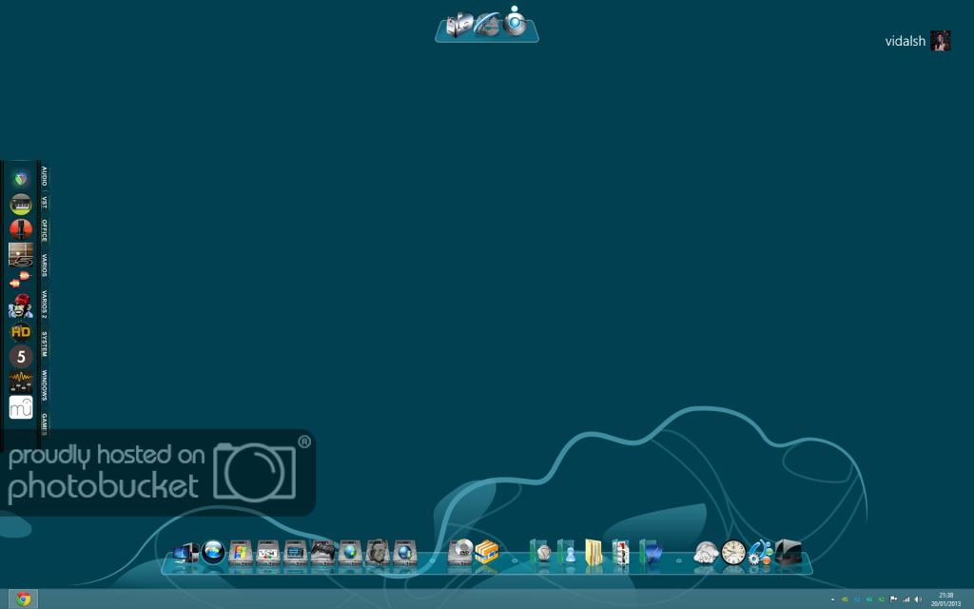The width and height of the screenshot is (974, 609).
Task: Switch to the AUDIO tab in the sidebar
Action: (44, 176)
